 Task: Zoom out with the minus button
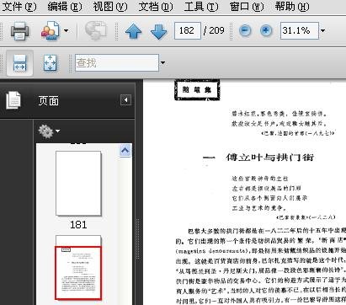tap(245, 30)
